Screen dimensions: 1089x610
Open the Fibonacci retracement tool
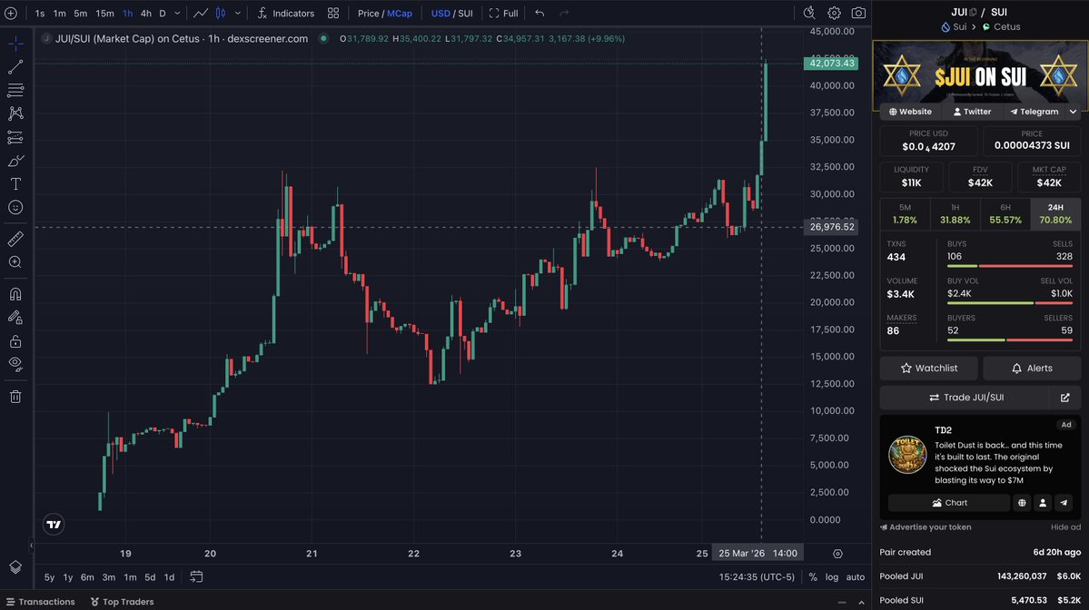click(x=15, y=90)
